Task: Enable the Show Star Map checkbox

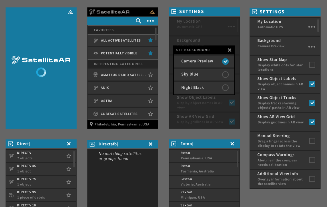Action: (x=312, y=65)
